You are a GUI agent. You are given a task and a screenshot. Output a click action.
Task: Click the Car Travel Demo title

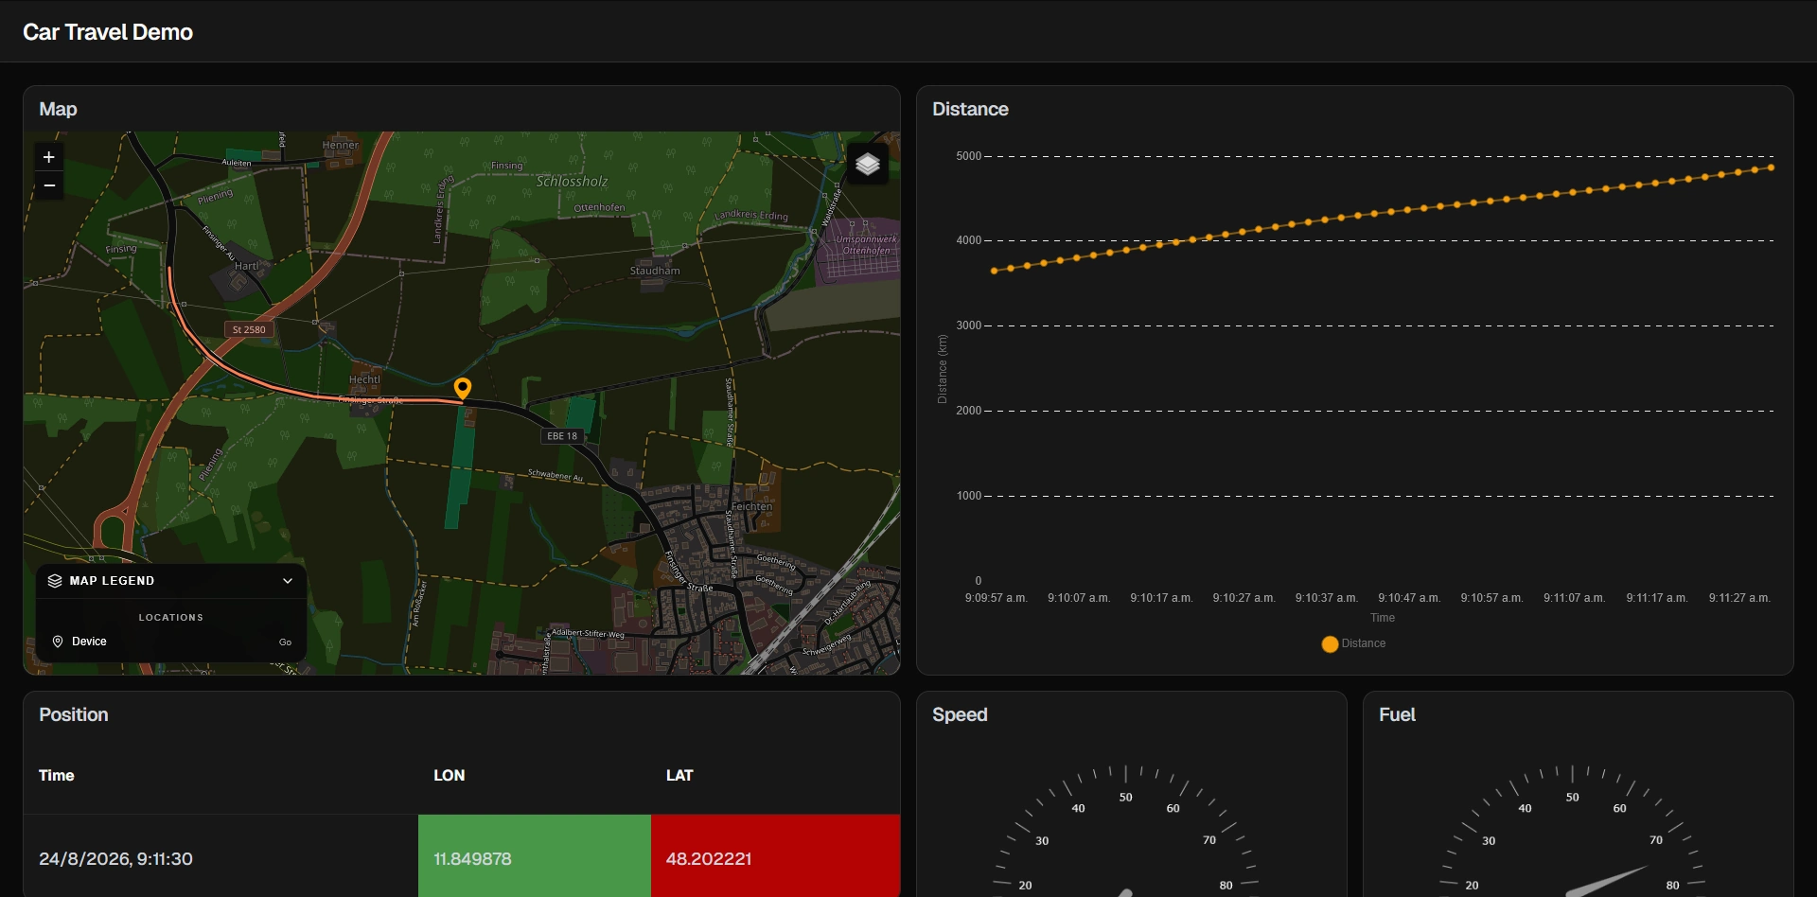click(108, 32)
